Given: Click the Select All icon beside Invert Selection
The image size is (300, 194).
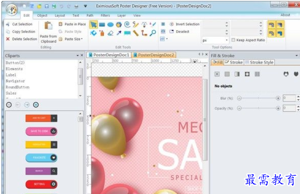Looking at the screenshot, I should [163, 24].
